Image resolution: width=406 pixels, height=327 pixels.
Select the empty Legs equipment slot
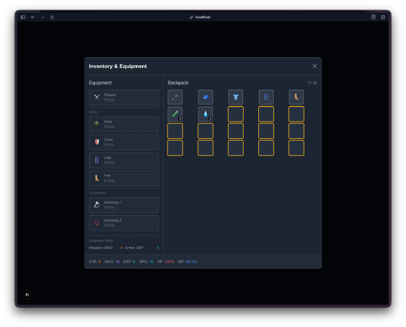click(x=124, y=160)
